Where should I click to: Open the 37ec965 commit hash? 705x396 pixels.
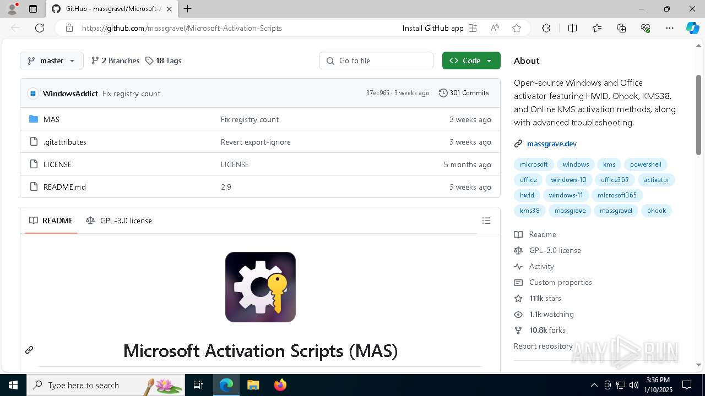tap(378, 93)
